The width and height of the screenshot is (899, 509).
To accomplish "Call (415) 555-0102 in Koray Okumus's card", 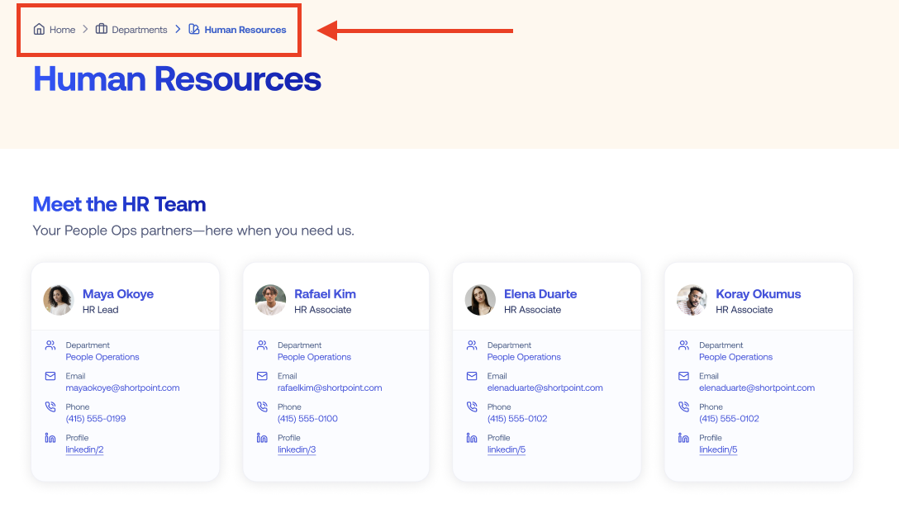I will point(729,419).
